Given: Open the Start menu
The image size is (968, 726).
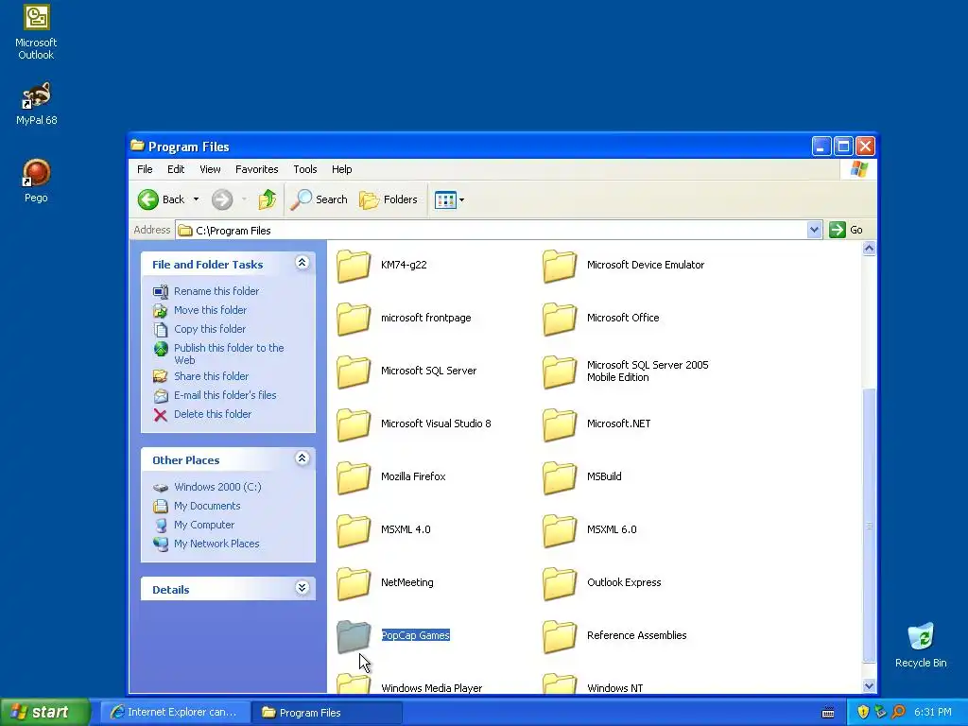Looking at the screenshot, I should pos(44,713).
